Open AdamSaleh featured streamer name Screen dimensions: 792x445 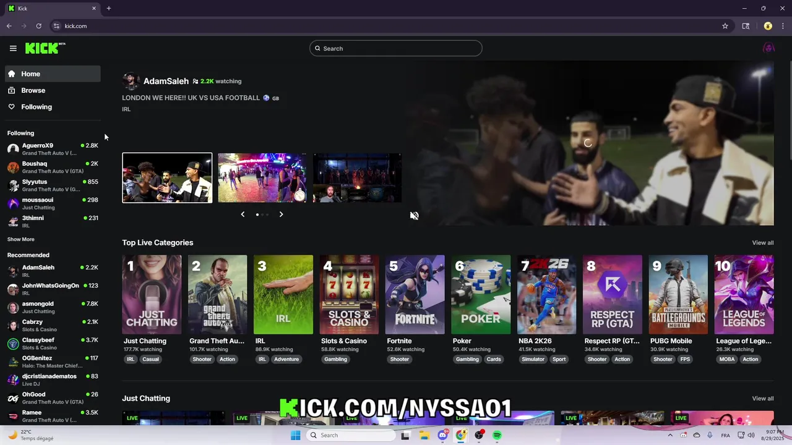click(x=166, y=81)
